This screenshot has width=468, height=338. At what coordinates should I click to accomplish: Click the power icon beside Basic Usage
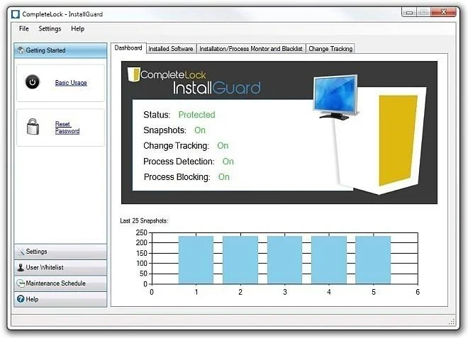click(x=33, y=82)
